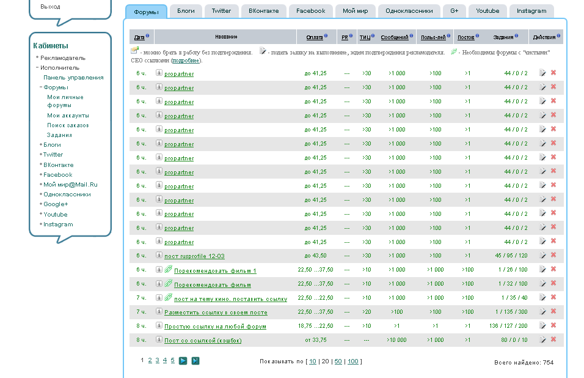Open Мои личные форумы in the sidebar
The image size is (584, 378).
pos(65,101)
